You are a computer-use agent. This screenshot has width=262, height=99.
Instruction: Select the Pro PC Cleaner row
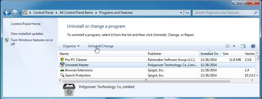157,60
